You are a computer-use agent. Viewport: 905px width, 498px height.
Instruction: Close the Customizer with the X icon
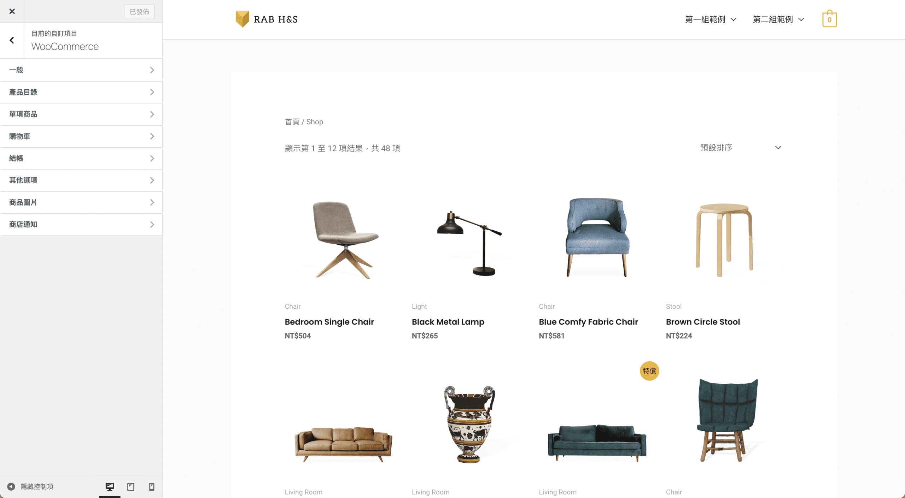[x=12, y=11]
